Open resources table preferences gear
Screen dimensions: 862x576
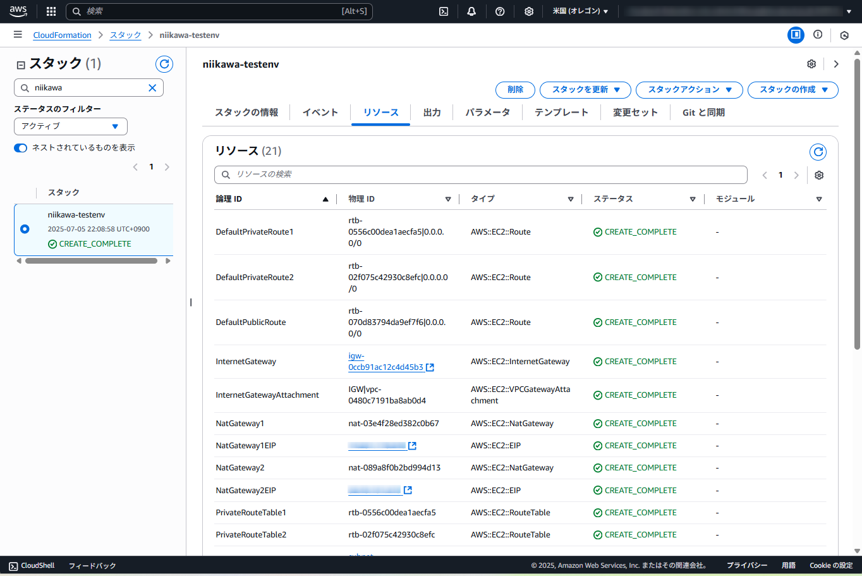pyautogui.click(x=819, y=175)
